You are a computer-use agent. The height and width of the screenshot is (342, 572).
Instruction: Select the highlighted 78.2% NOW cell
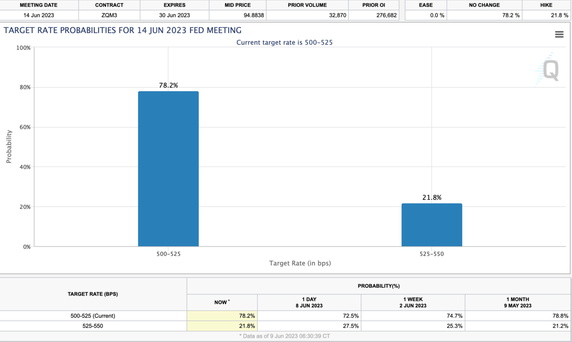(x=222, y=316)
